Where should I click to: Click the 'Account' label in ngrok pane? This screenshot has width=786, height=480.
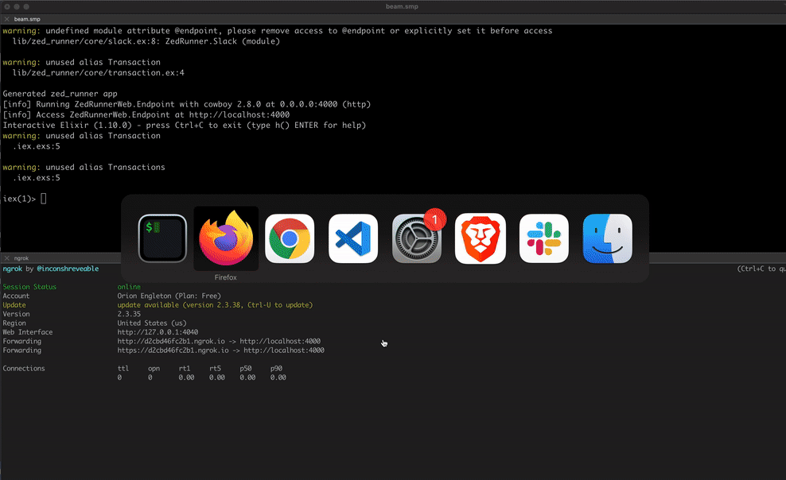coord(16,296)
